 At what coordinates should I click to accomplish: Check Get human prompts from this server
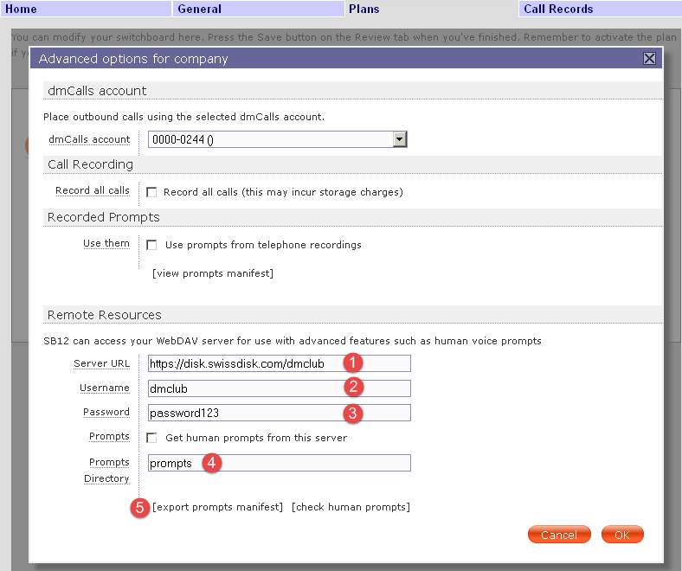pyautogui.click(x=151, y=438)
